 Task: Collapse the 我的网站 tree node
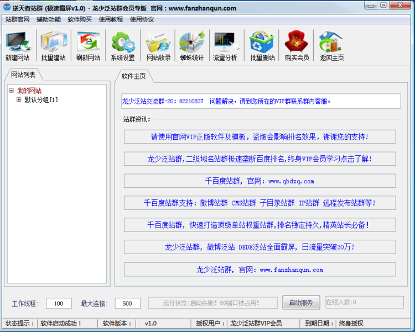(11, 91)
